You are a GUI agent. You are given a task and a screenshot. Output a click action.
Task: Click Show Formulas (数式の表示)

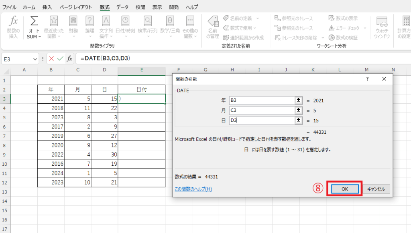(343, 18)
